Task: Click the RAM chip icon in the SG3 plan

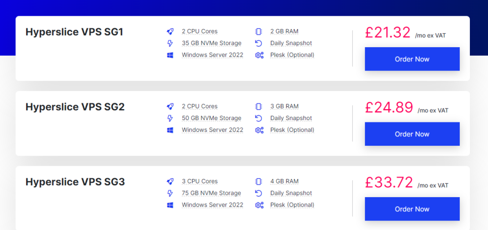Action: click(x=259, y=181)
